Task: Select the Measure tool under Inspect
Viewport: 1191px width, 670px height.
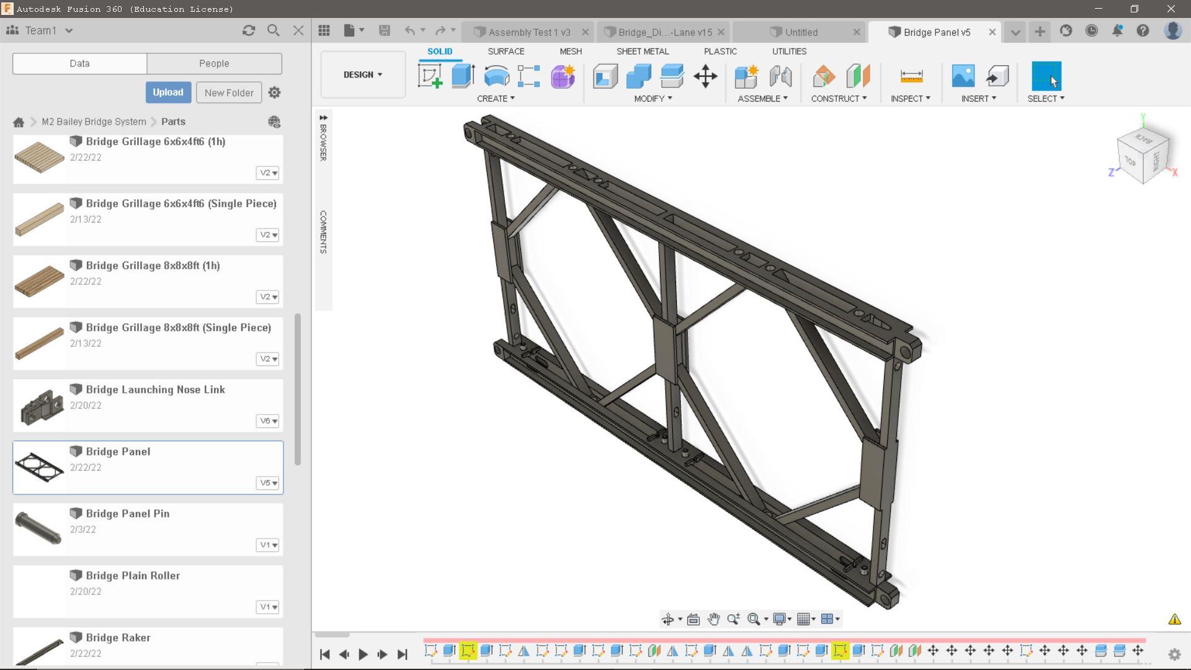Action: 909,76
